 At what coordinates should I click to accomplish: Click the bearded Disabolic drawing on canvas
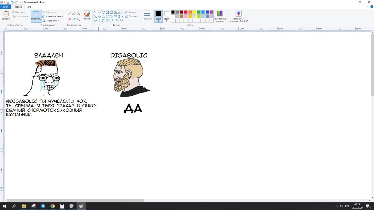point(131,78)
